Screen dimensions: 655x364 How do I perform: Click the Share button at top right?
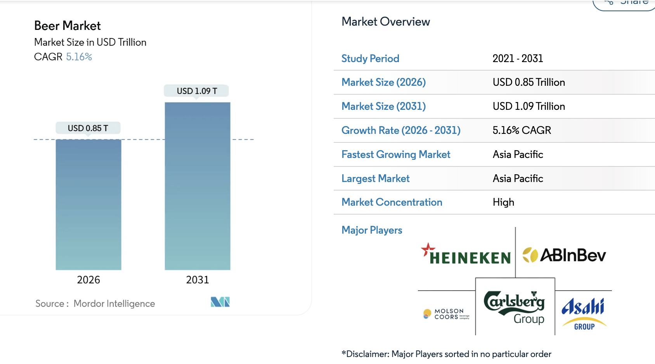pos(623,3)
